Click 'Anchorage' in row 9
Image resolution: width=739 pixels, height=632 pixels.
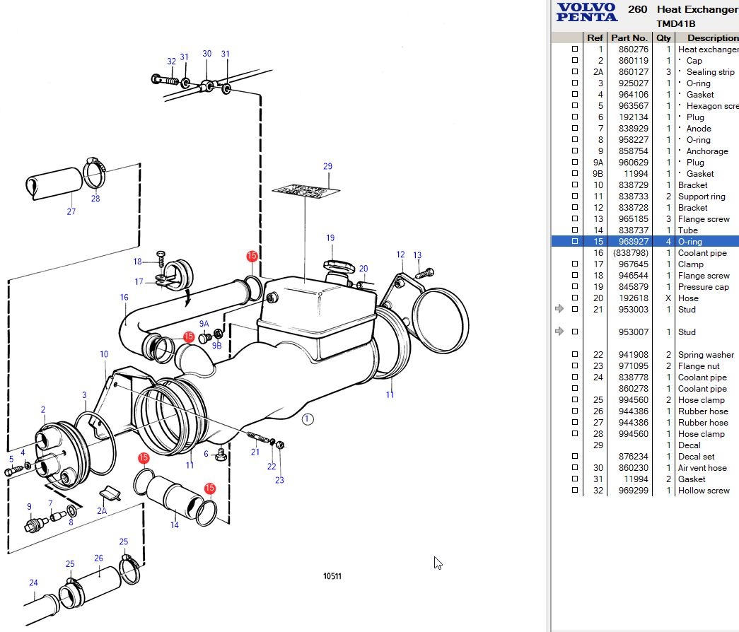coord(707,151)
